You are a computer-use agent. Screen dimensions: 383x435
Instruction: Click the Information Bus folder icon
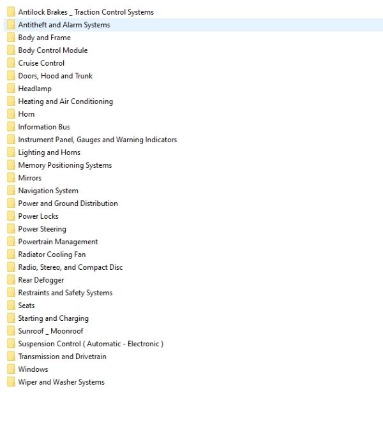click(x=11, y=127)
